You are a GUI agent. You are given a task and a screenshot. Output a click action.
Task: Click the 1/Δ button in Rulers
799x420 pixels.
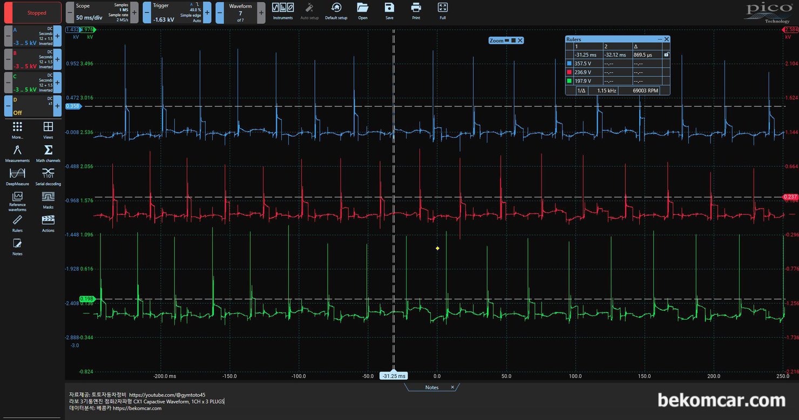(581, 91)
